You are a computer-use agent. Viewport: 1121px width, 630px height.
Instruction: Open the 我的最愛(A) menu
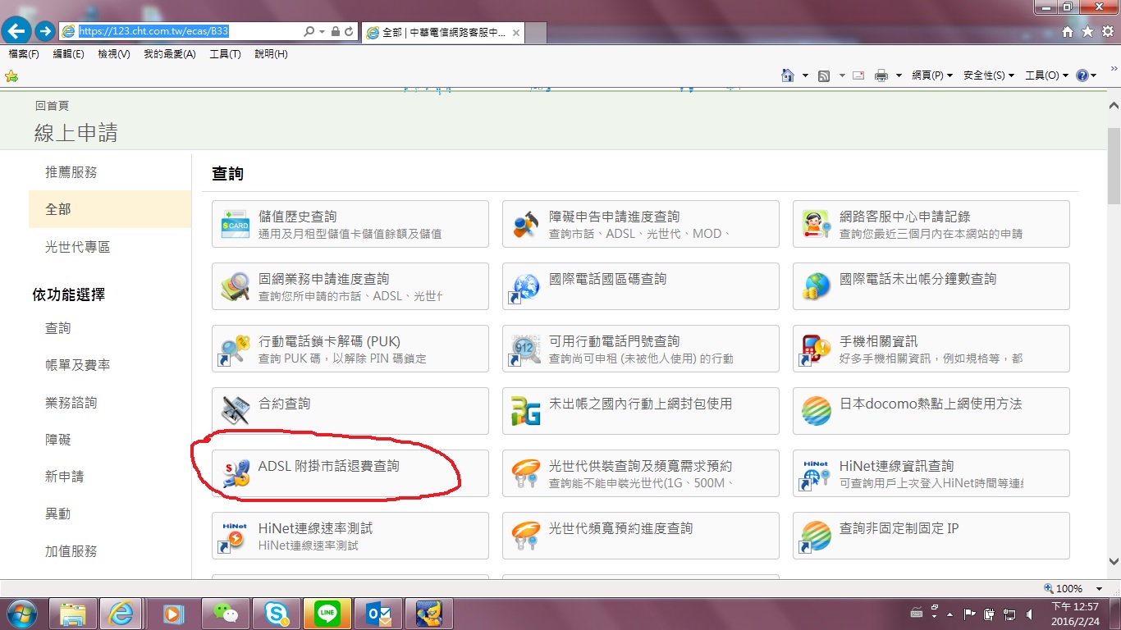tap(170, 54)
